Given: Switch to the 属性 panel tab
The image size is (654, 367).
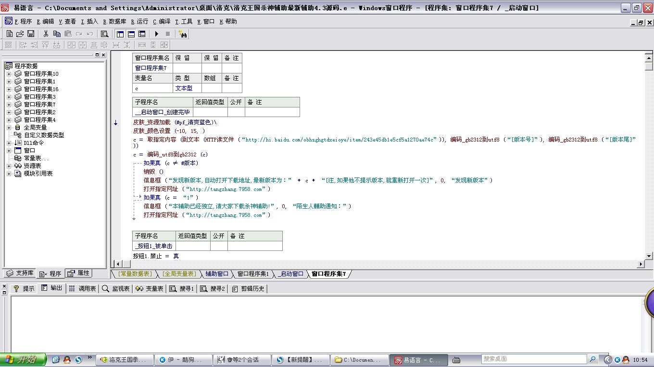Looking at the screenshot, I should (x=78, y=273).
